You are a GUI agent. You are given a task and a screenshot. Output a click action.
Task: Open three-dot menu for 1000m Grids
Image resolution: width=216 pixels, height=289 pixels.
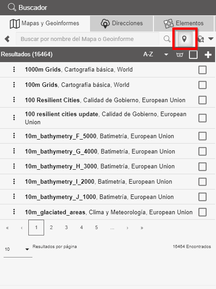click(14, 69)
